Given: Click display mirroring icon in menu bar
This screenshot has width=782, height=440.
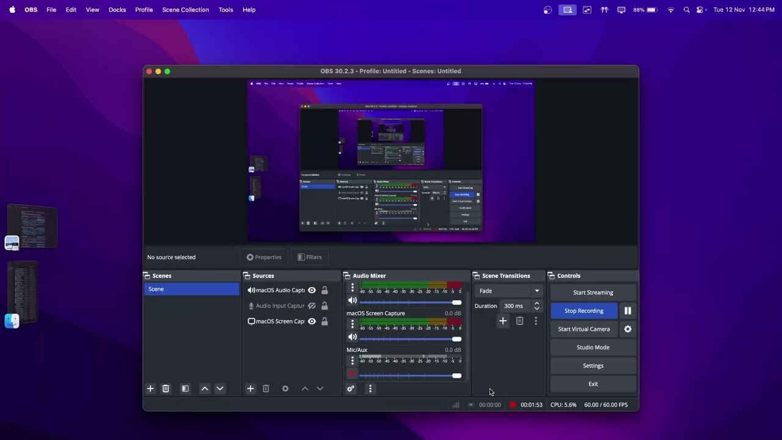Looking at the screenshot, I should coord(621,10).
